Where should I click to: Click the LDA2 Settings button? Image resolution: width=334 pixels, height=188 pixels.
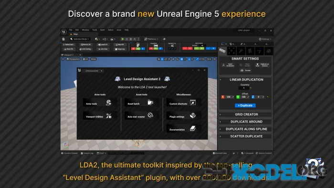coord(86,49)
